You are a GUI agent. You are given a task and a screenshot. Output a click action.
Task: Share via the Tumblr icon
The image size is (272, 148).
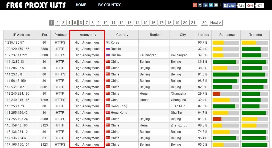click(200, 5)
